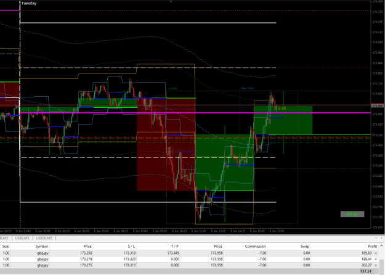Click the trade list scrollbar up arrow
The width and height of the screenshot is (385, 275).
click(381, 246)
